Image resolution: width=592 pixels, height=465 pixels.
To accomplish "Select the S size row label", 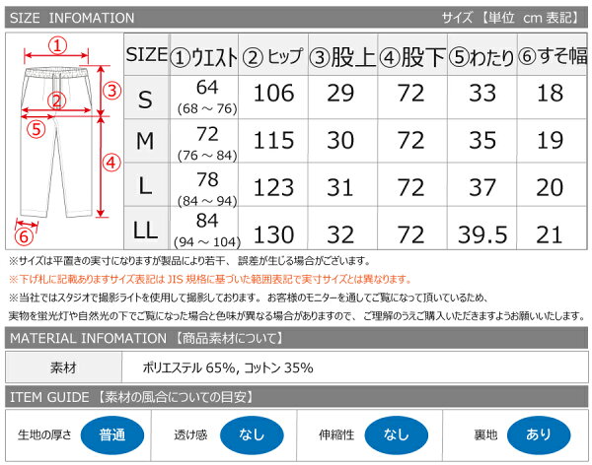I will [x=145, y=98].
